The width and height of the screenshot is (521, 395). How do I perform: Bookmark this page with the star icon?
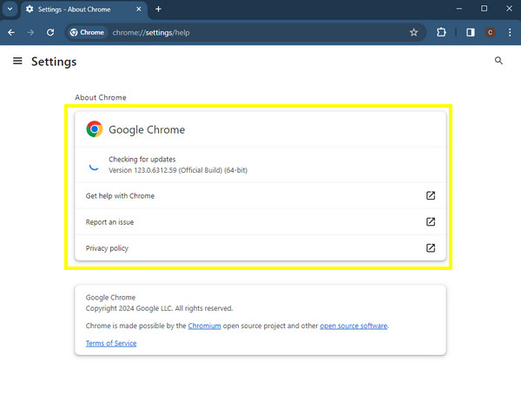pos(413,33)
